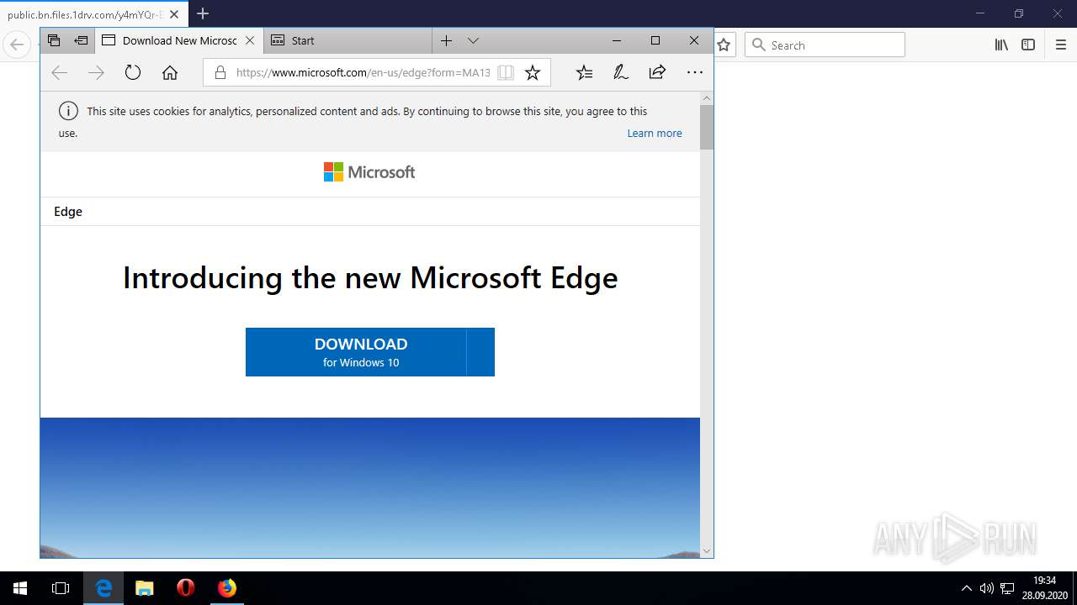The width and height of the screenshot is (1077, 605).
Task: Open Edge Settings and more menu
Action: (694, 73)
